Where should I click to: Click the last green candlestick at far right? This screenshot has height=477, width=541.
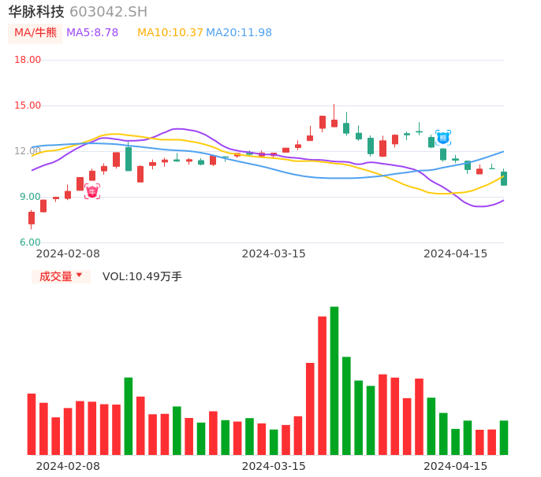(504, 178)
